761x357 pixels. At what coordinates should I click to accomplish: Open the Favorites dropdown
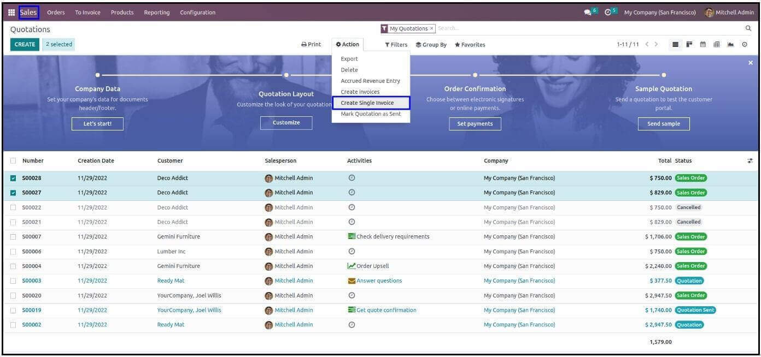(x=470, y=45)
